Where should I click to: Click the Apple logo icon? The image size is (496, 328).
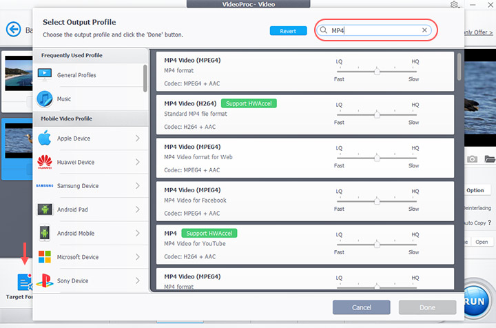point(45,138)
